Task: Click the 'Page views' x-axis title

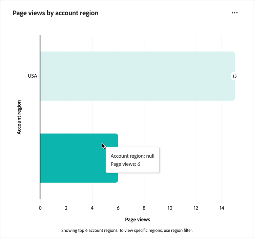Action: 137,219
